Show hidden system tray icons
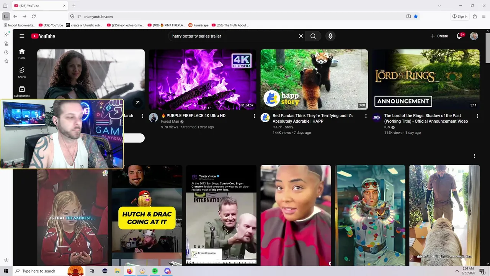 457,271
